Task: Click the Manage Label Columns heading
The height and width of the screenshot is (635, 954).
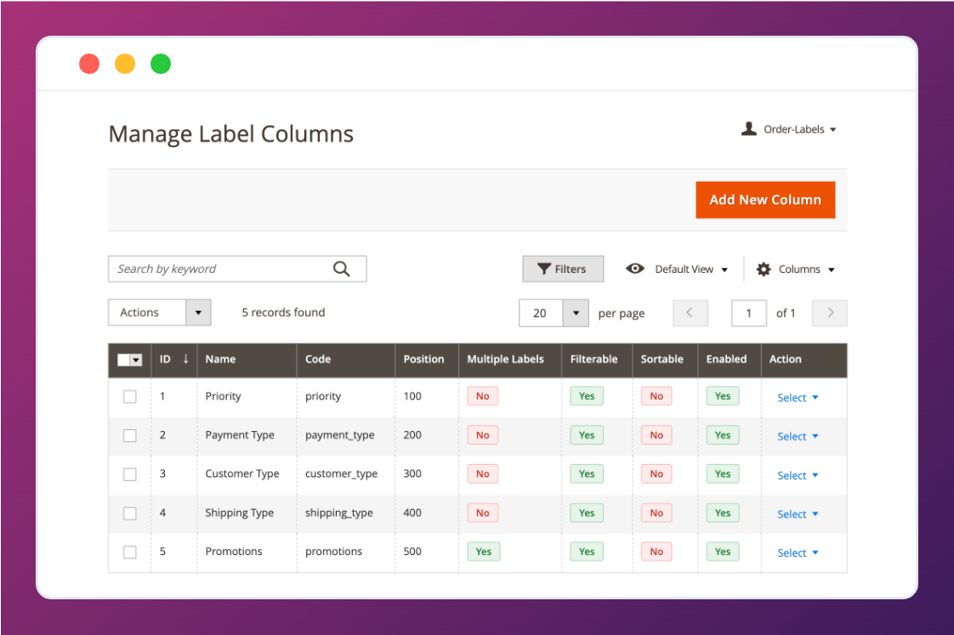Action: click(230, 133)
